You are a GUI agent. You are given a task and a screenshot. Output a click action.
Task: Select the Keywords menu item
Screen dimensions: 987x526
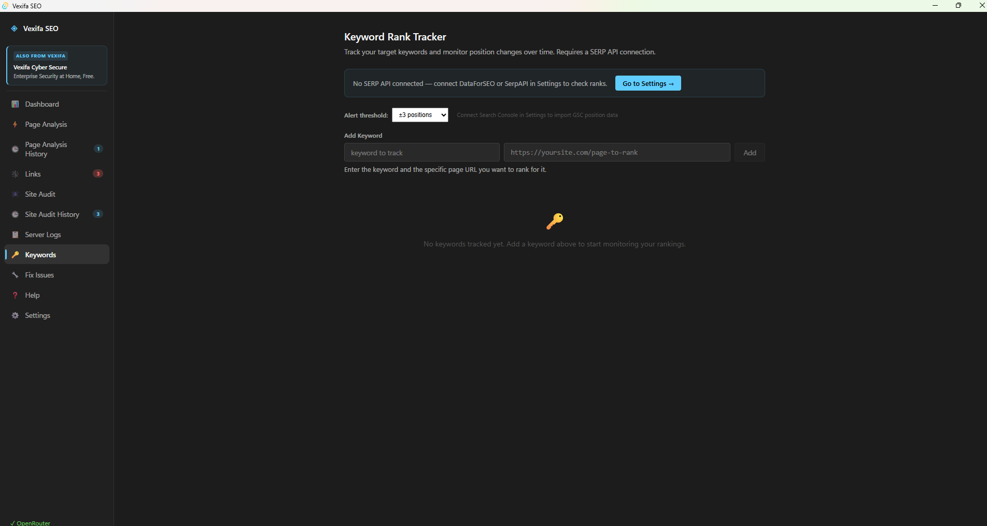[x=57, y=255]
